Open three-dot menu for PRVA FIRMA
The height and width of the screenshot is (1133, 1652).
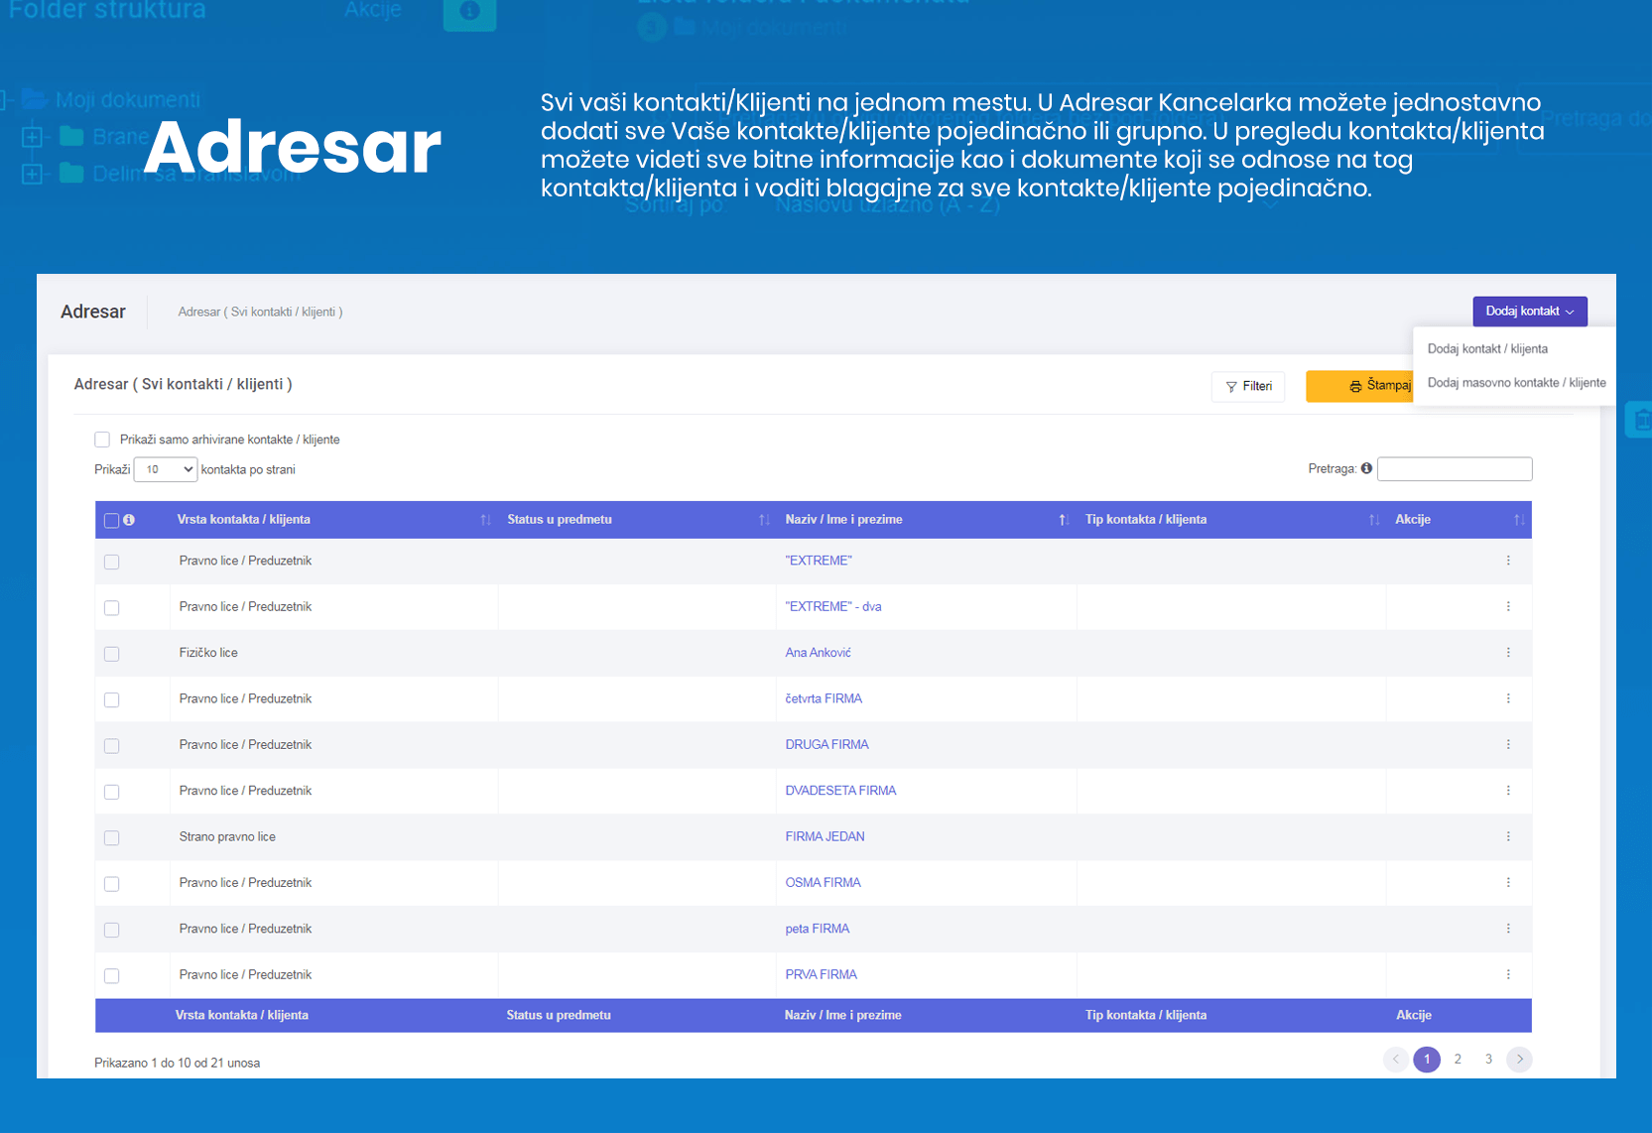(1508, 975)
